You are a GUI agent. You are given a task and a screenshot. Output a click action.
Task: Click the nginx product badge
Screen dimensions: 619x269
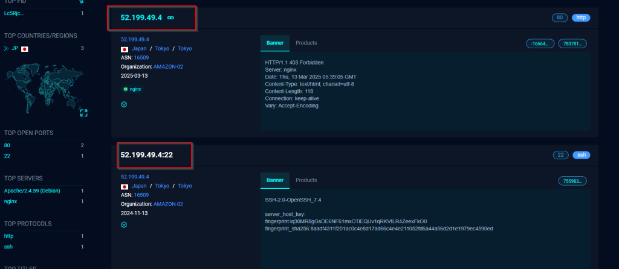132,89
